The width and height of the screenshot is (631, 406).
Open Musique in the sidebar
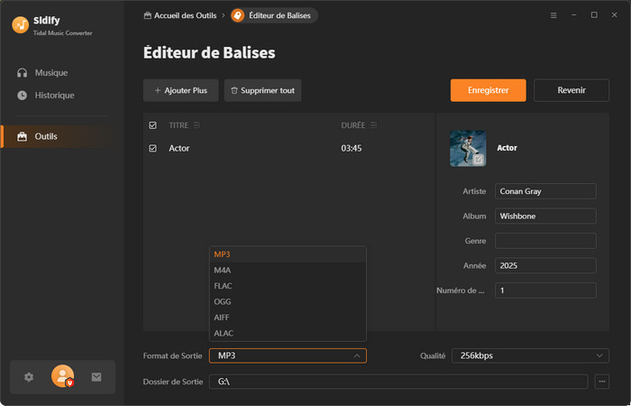pyautogui.click(x=50, y=72)
